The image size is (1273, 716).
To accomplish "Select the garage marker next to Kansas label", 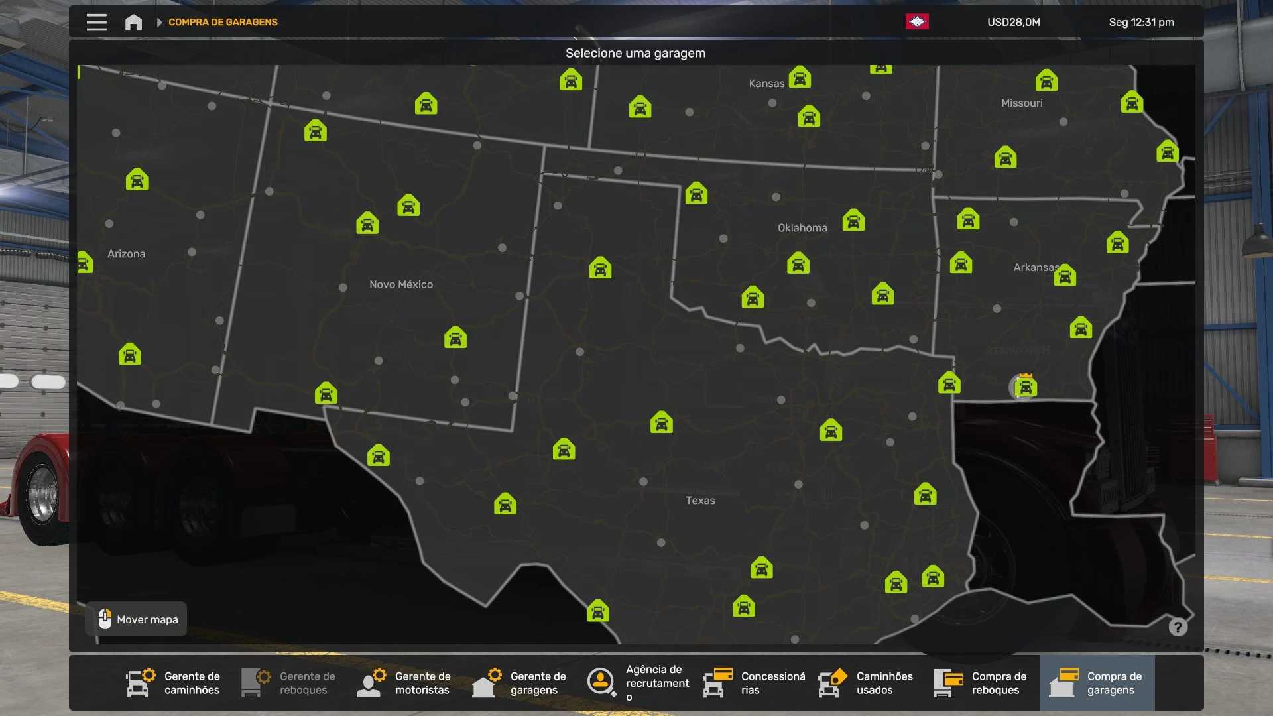I will click(800, 78).
